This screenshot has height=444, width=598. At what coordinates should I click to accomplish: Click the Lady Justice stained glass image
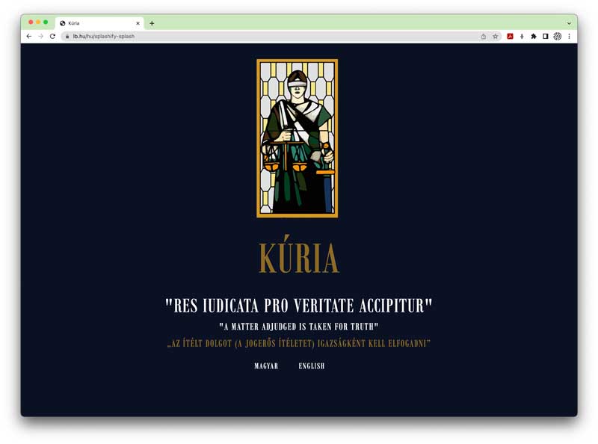point(297,138)
